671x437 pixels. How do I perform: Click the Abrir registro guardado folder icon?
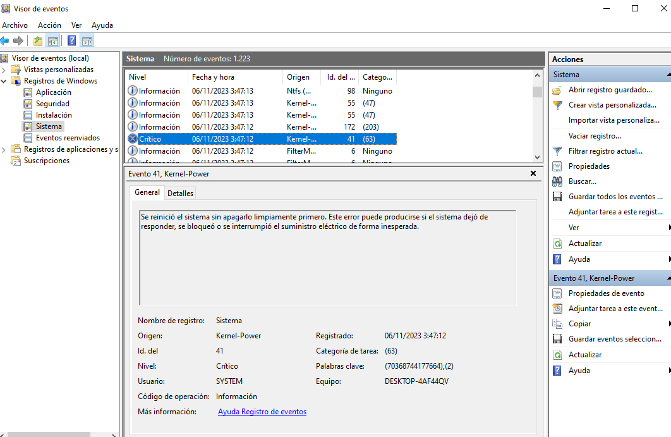click(x=557, y=90)
